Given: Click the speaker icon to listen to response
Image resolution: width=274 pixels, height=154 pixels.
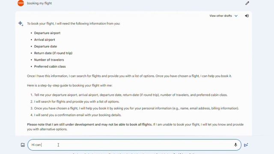Looking at the screenshot, I should point(247,16).
